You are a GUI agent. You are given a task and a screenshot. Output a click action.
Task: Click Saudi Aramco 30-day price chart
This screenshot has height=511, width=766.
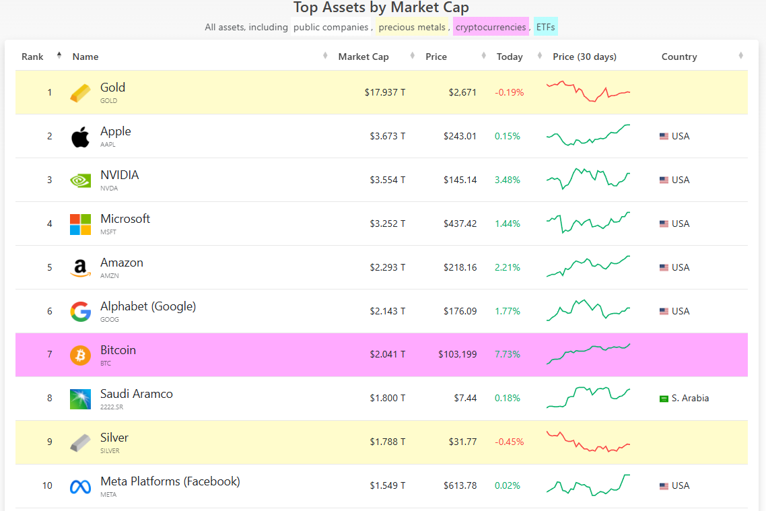click(x=588, y=398)
